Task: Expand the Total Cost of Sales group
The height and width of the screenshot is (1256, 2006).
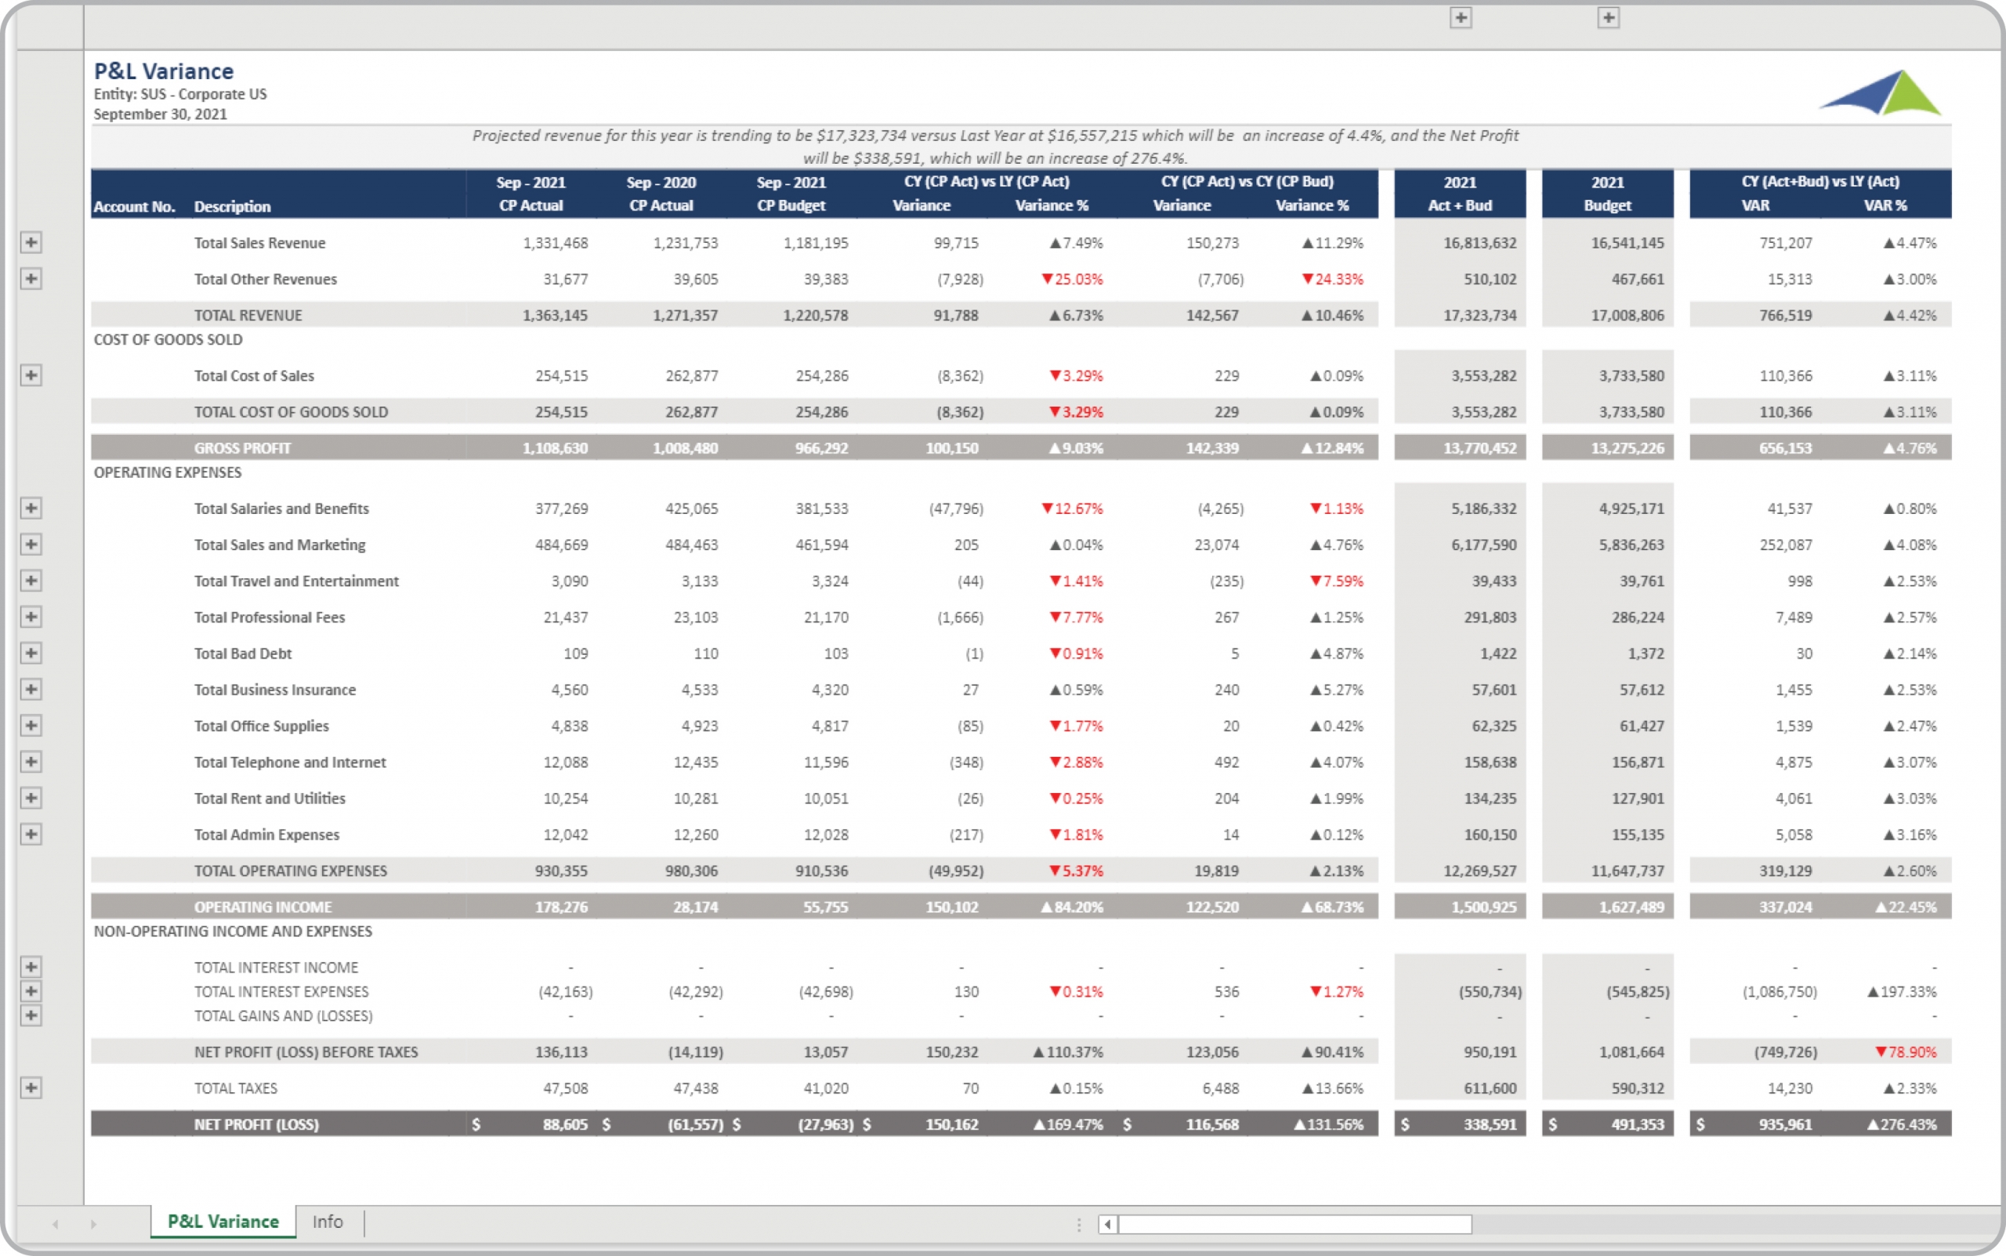Action: coord(31,375)
